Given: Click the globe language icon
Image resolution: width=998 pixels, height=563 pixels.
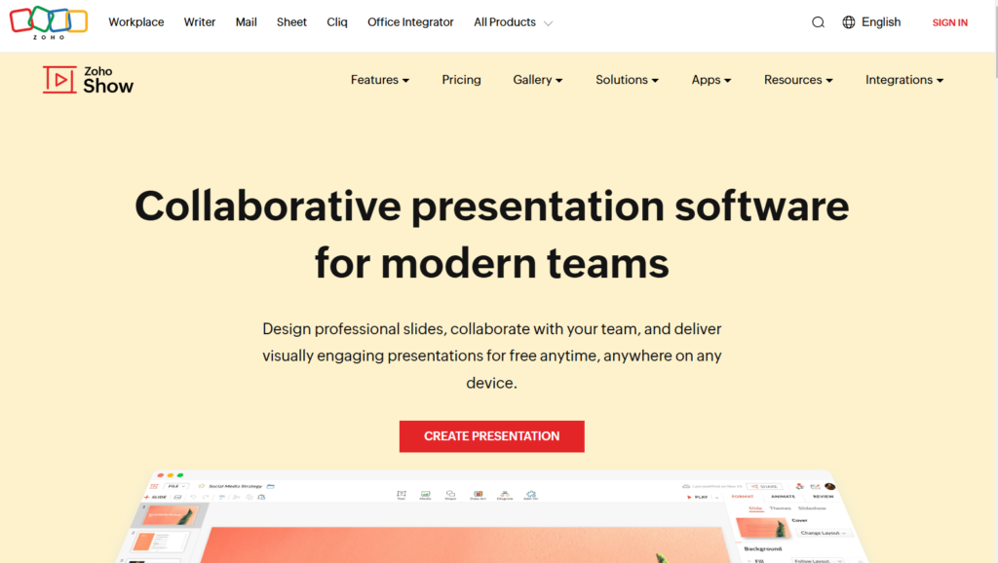Looking at the screenshot, I should point(849,22).
